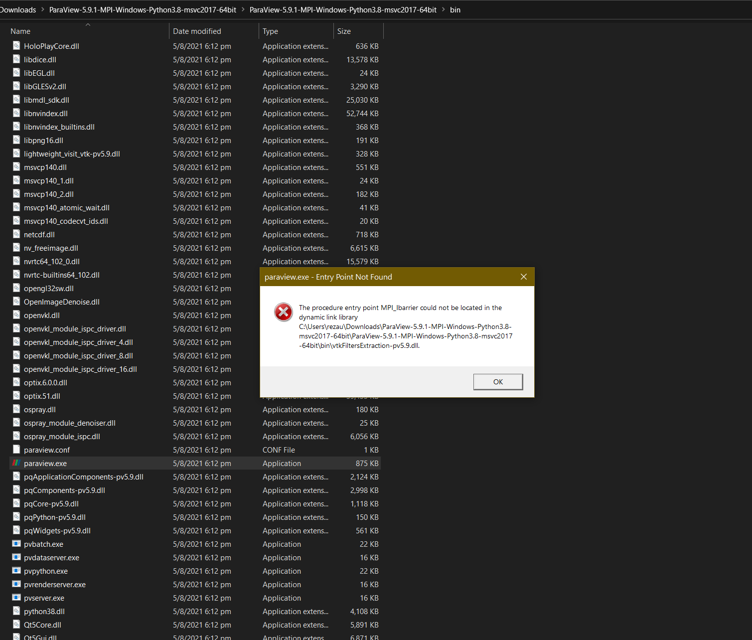Select the paraview.conf file icon
Image resolution: width=752 pixels, height=640 pixels.
[16, 450]
